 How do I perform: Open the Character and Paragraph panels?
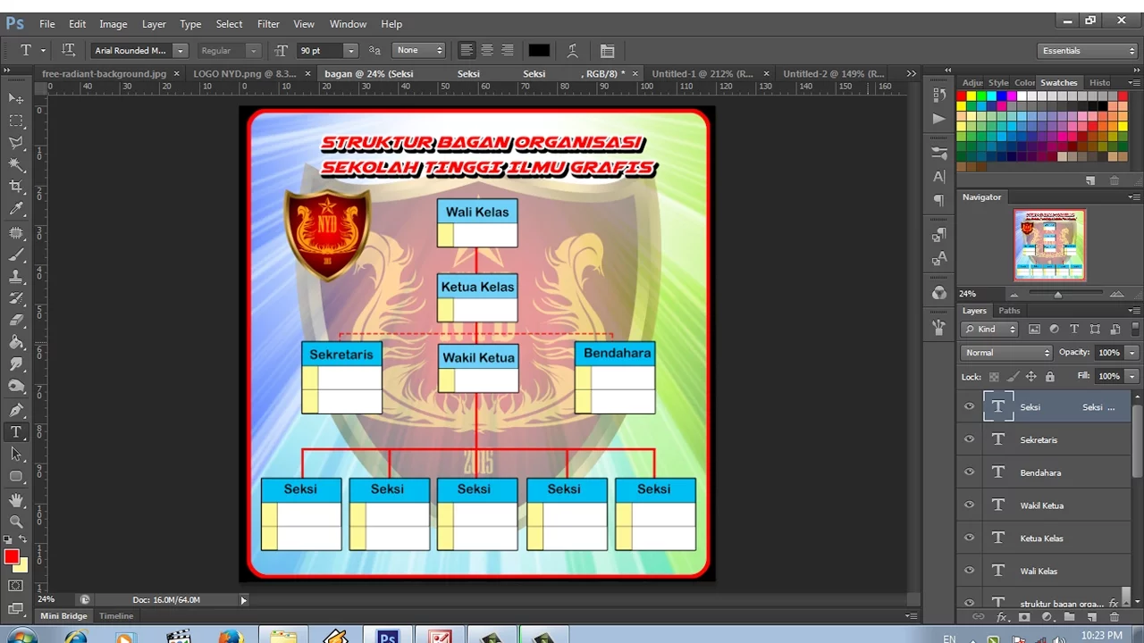coord(608,51)
